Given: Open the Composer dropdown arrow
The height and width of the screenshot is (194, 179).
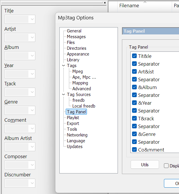Looking at the screenshot, I should click(32, 165).
